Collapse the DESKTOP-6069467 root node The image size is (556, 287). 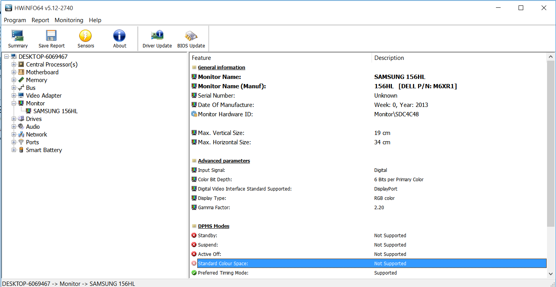pos(6,57)
